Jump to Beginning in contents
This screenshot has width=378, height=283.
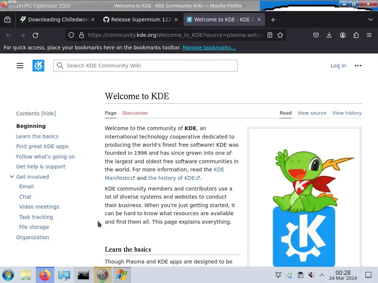tap(31, 126)
